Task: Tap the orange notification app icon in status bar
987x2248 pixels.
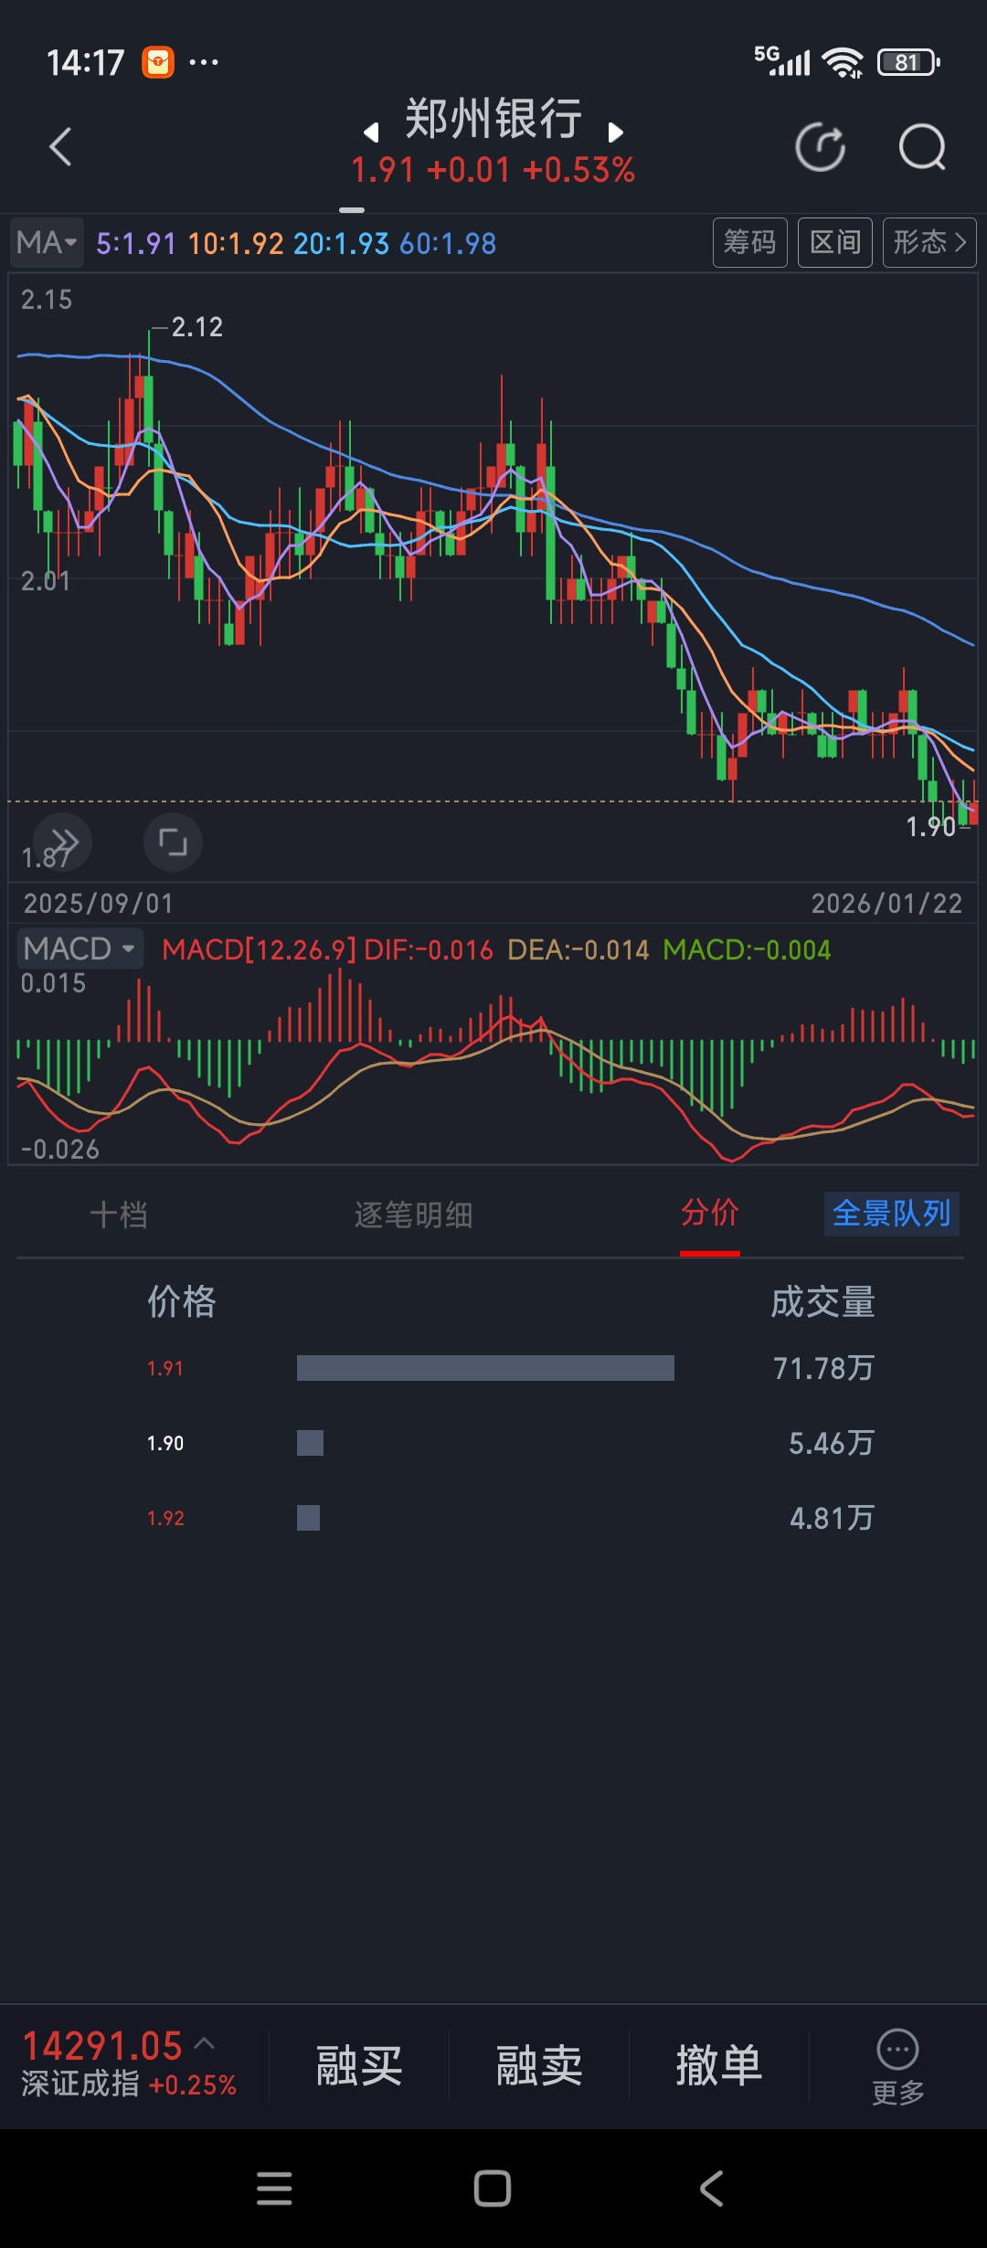Action: click(158, 62)
